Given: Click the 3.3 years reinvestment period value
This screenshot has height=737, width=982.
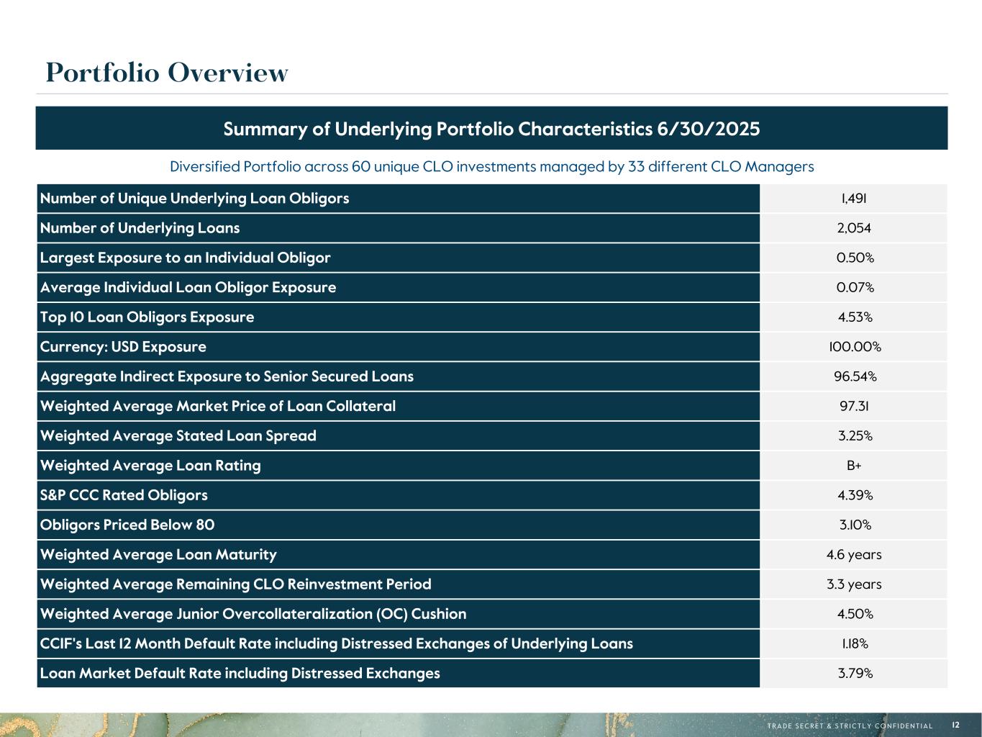Looking at the screenshot, I should point(854,584).
